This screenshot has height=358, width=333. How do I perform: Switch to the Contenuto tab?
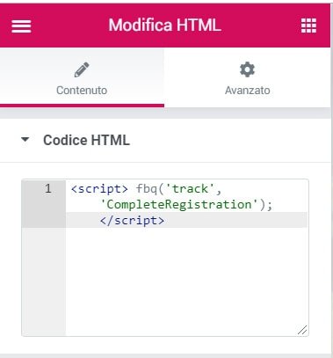[82, 77]
